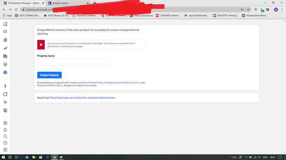Follow the contact the Audience Network team link
The height and width of the screenshot is (160, 286).
pyautogui.click(x=95, y=98)
